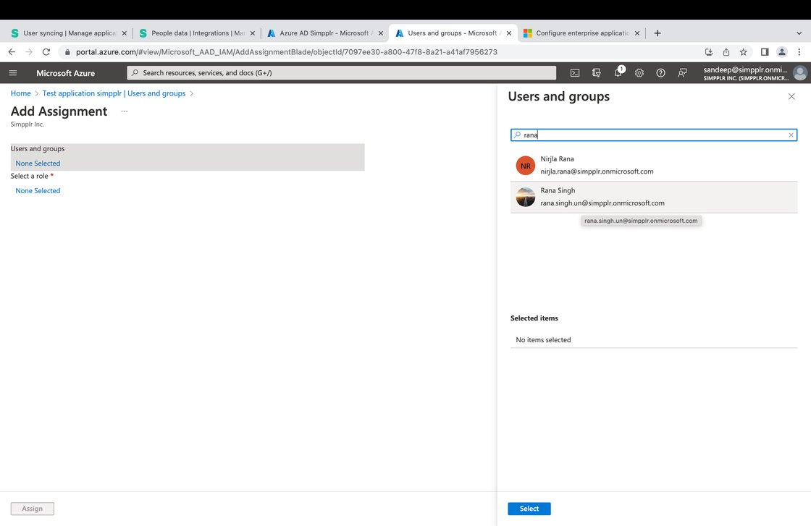Send feedback to Microsoft
Viewport: 811px width, 526px height.
click(x=681, y=72)
